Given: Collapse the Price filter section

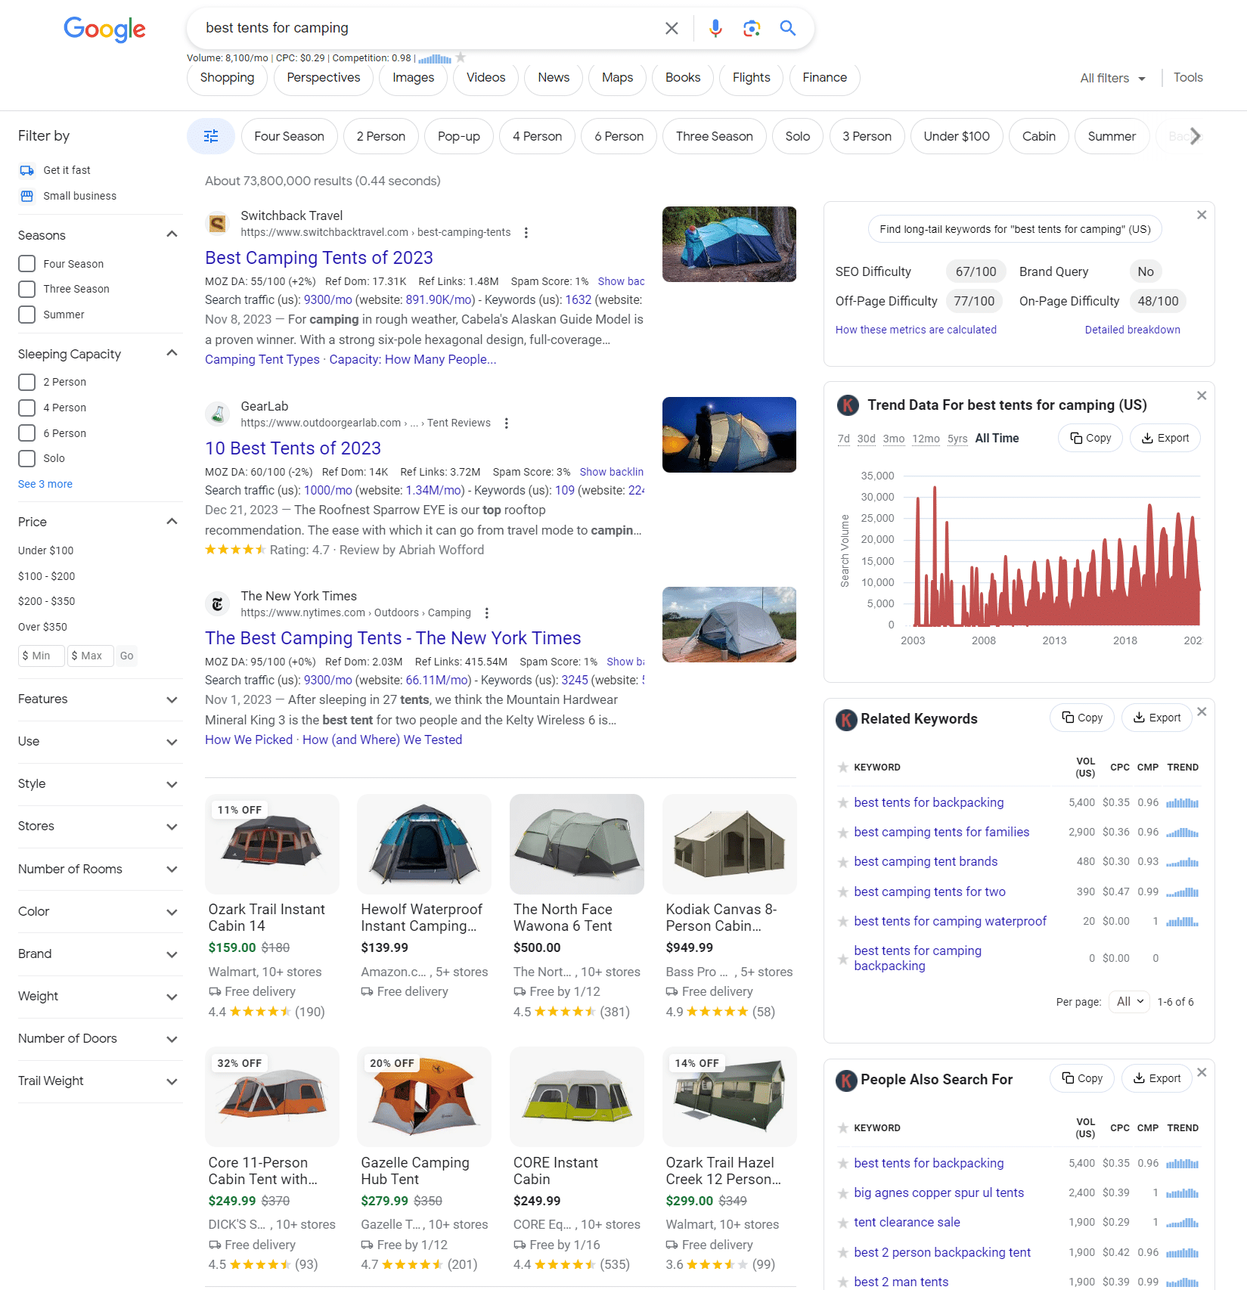Looking at the screenshot, I should [x=172, y=521].
